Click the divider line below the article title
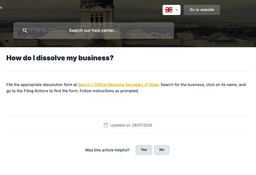This screenshot has height=175, width=256. (x=128, y=71)
